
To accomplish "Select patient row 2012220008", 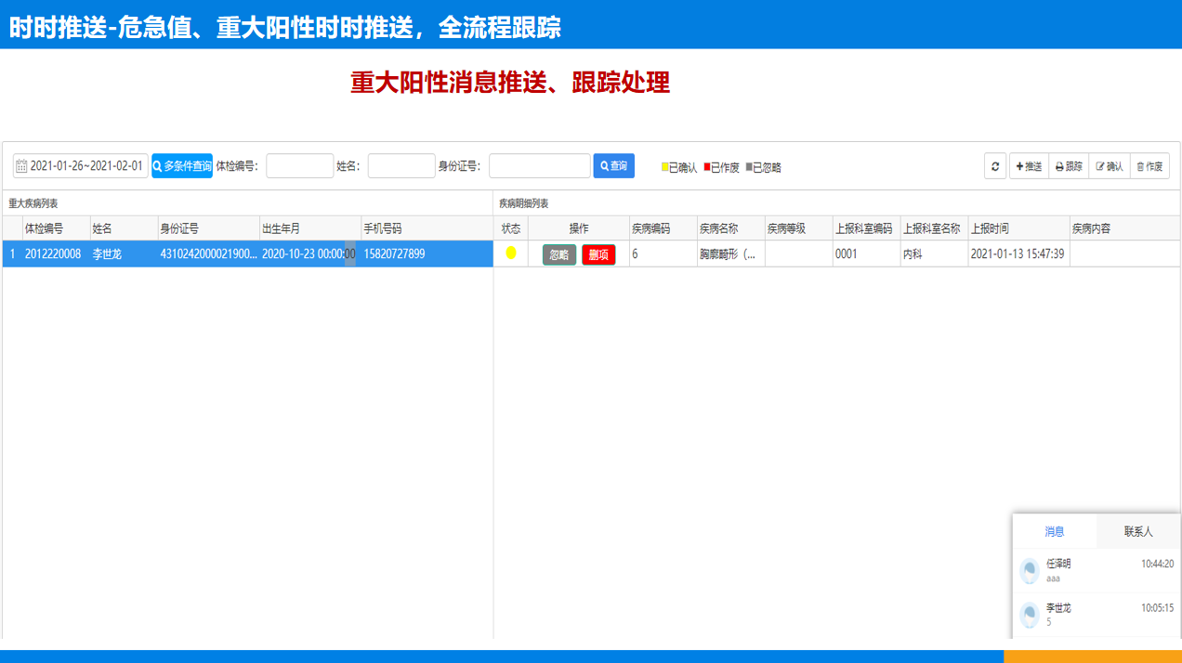I will 247,253.
